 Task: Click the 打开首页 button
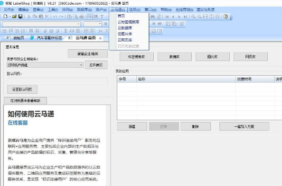pos(96,65)
